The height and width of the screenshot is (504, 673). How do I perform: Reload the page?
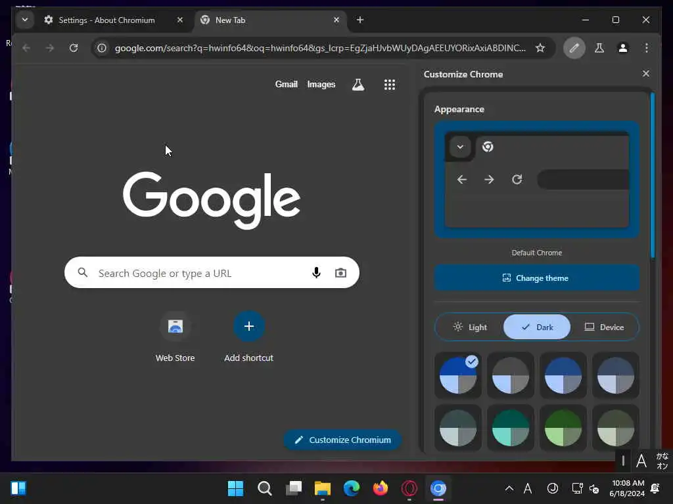(74, 48)
